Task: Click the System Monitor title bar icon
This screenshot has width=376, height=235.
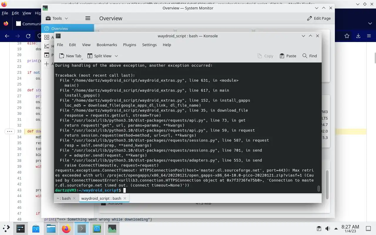Action: pyautogui.click(x=45, y=8)
